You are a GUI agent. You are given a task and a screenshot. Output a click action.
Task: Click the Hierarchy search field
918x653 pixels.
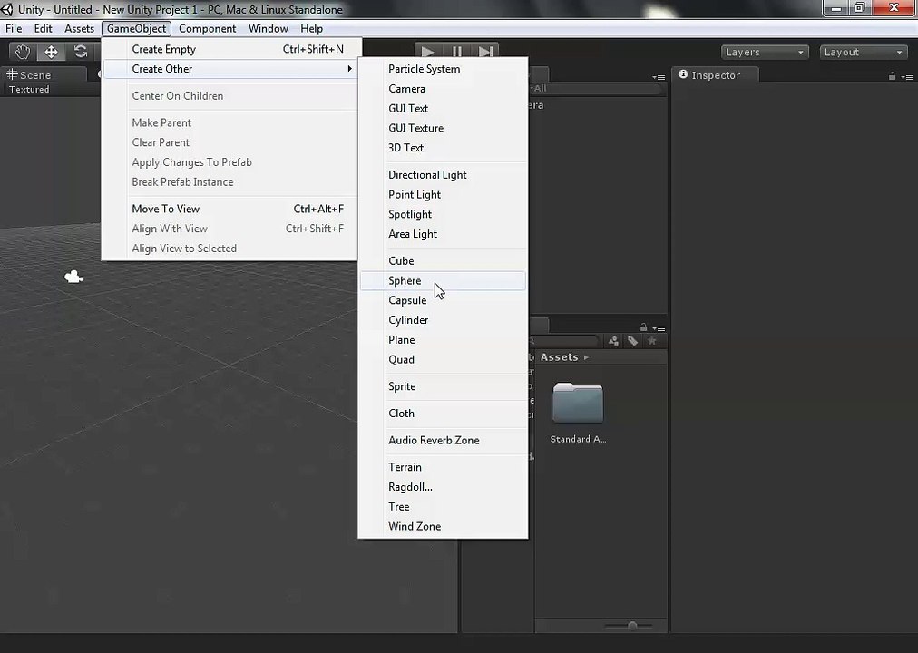point(596,88)
